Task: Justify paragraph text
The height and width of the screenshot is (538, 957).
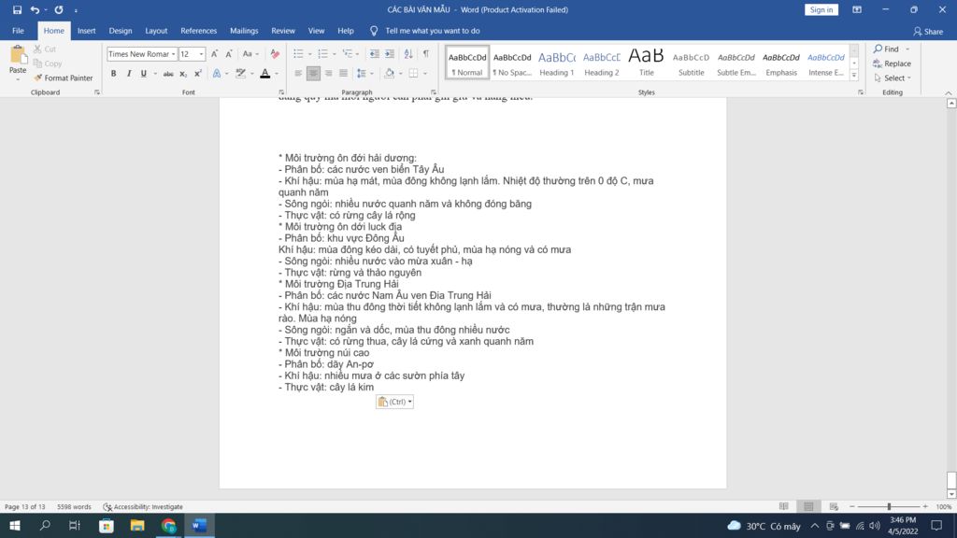Action: (344, 74)
